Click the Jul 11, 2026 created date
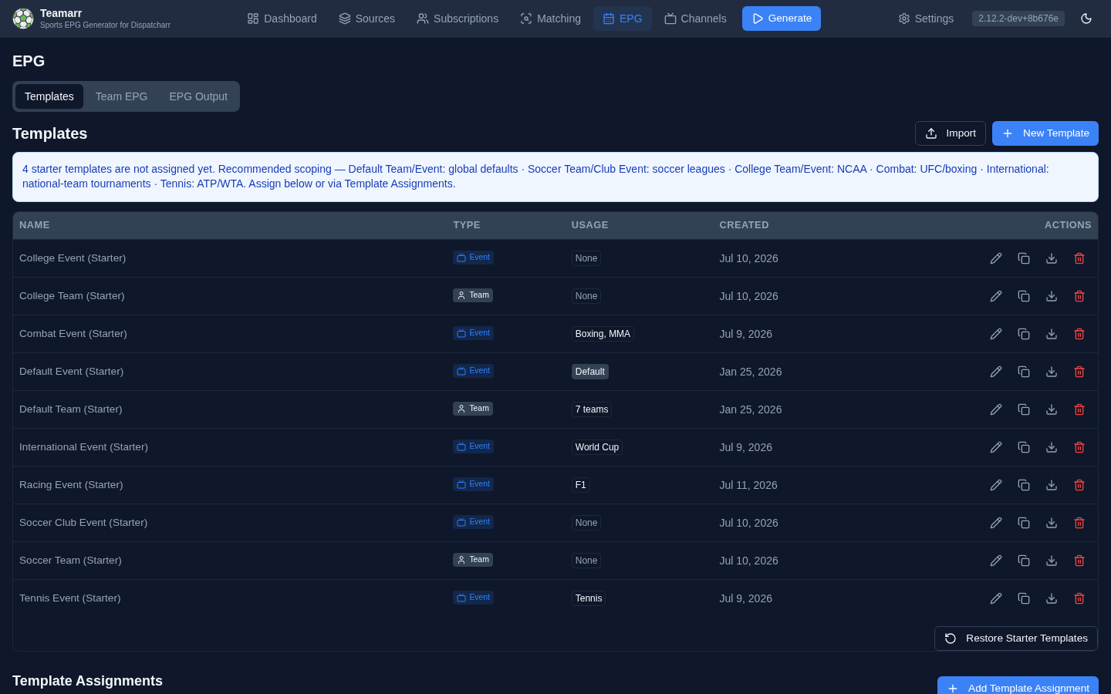1111x694 pixels. point(748,485)
